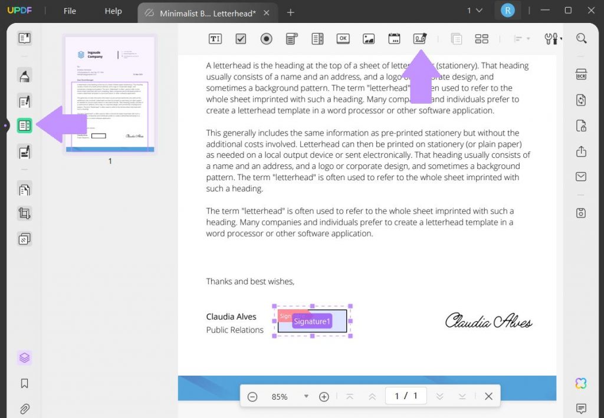Select the Radio Button form tool
The height and width of the screenshot is (418, 604).
(266, 38)
